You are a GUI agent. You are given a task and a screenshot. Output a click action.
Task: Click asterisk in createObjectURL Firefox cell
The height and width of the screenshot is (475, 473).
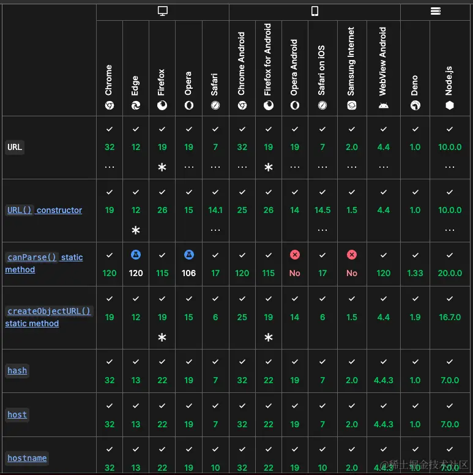[x=162, y=337]
